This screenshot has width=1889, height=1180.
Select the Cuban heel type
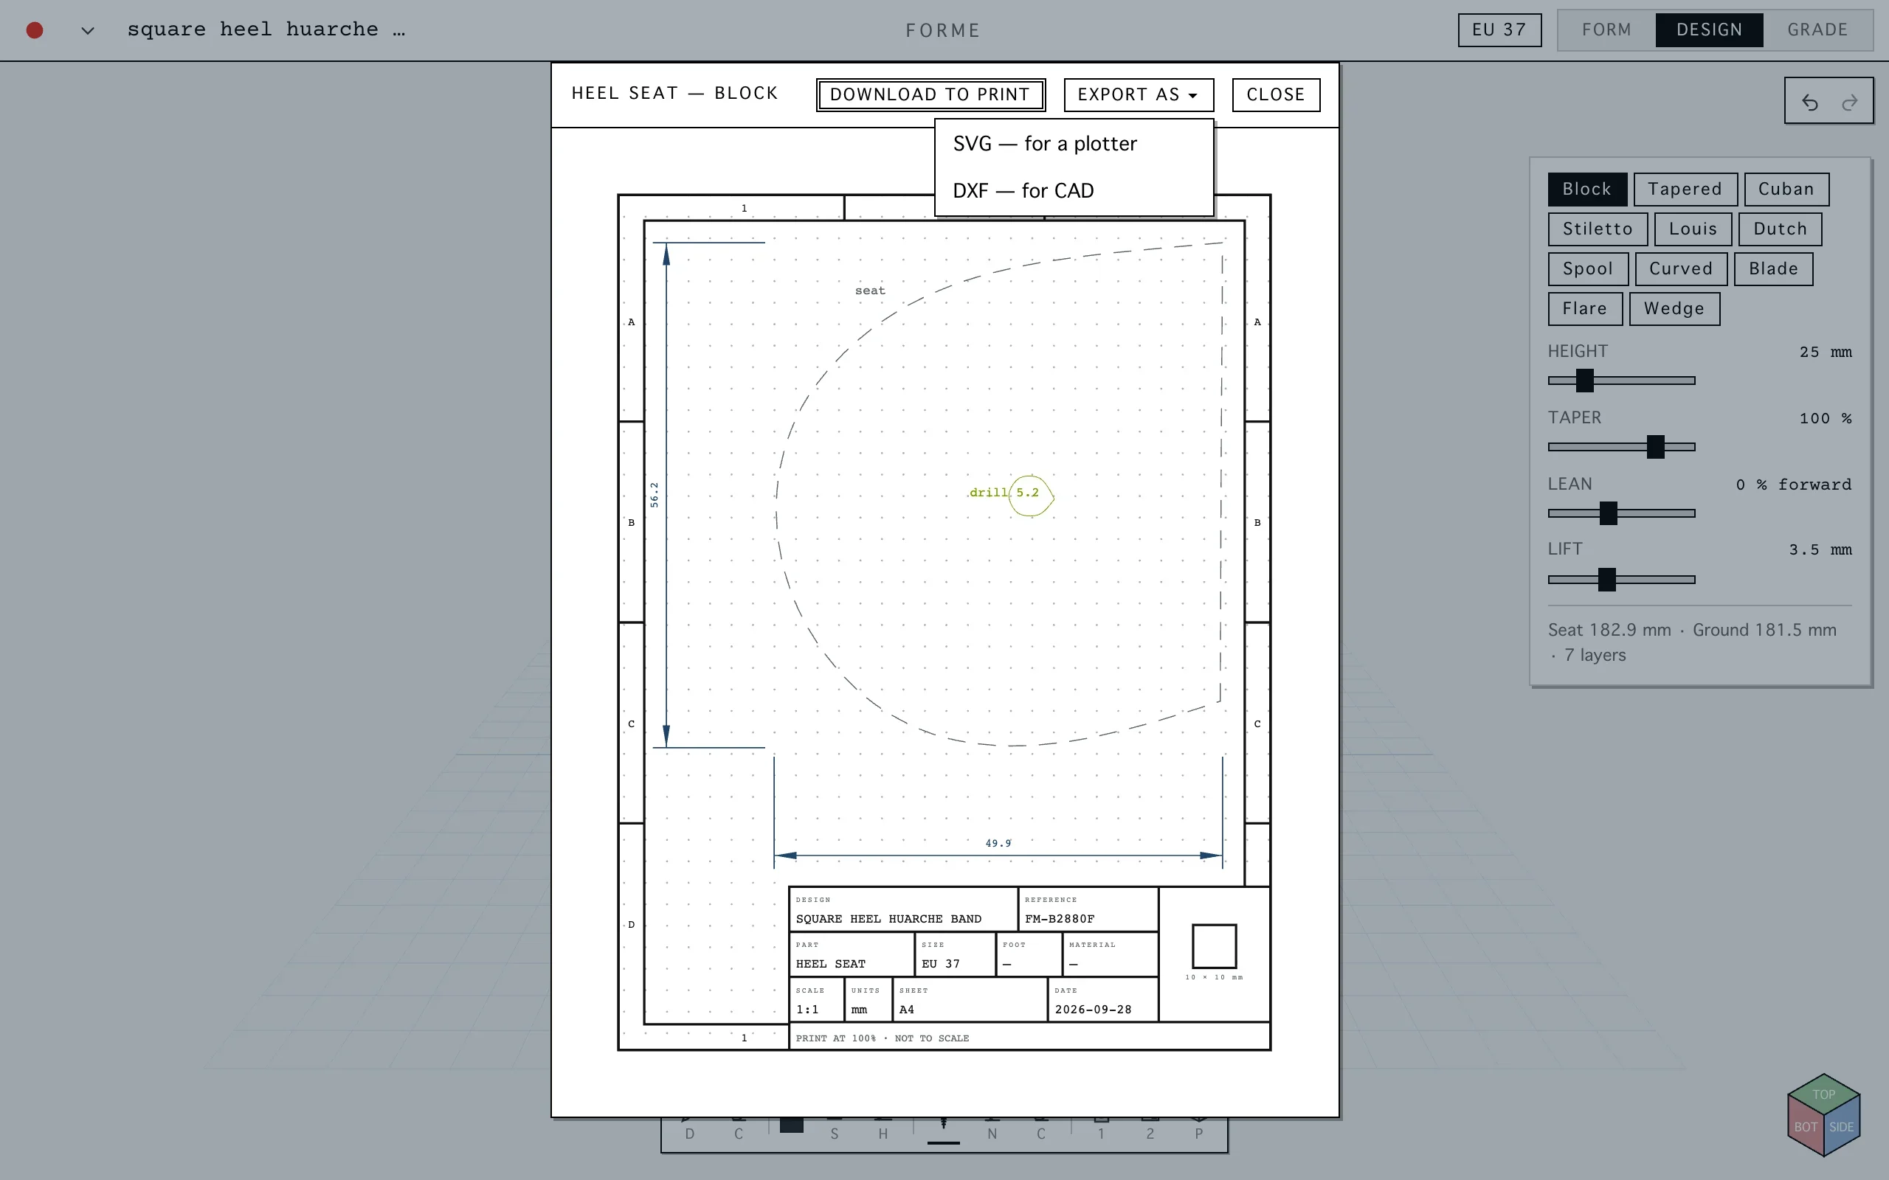1786,189
